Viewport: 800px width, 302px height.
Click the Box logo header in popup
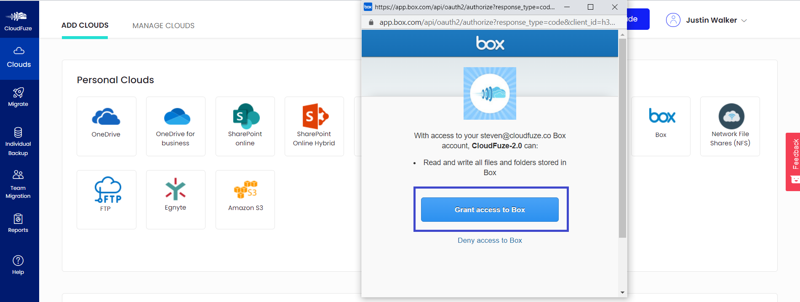(490, 43)
